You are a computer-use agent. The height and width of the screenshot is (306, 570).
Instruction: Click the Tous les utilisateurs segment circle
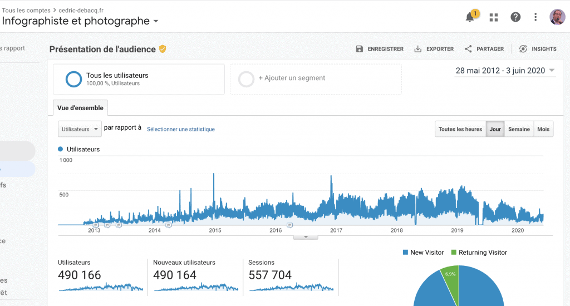click(73, 79)
